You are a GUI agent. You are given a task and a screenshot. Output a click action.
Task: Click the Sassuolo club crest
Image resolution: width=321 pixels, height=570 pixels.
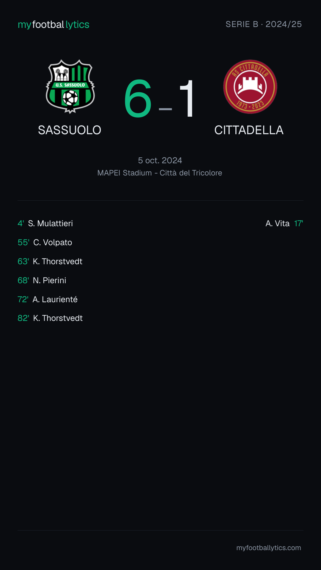click(70, 87)
